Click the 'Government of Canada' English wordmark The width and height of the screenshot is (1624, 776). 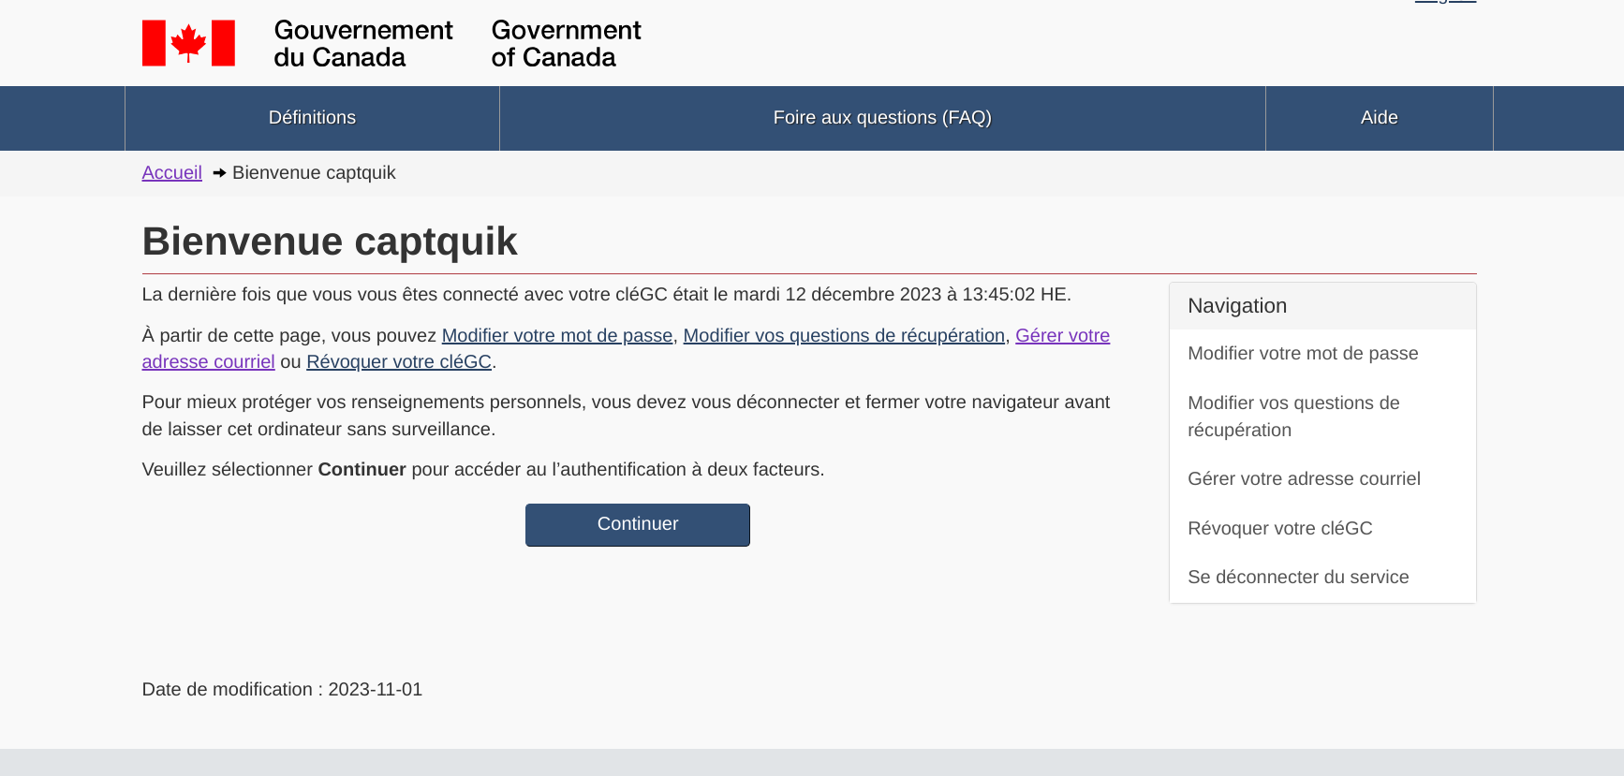(566, 44)
